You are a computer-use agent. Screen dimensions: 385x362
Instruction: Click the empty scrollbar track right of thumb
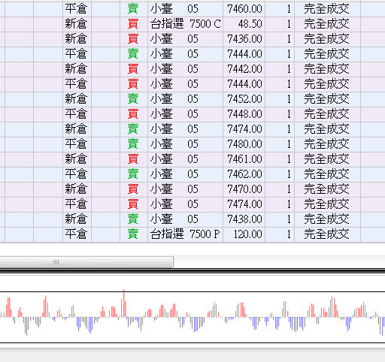[279, 262]
